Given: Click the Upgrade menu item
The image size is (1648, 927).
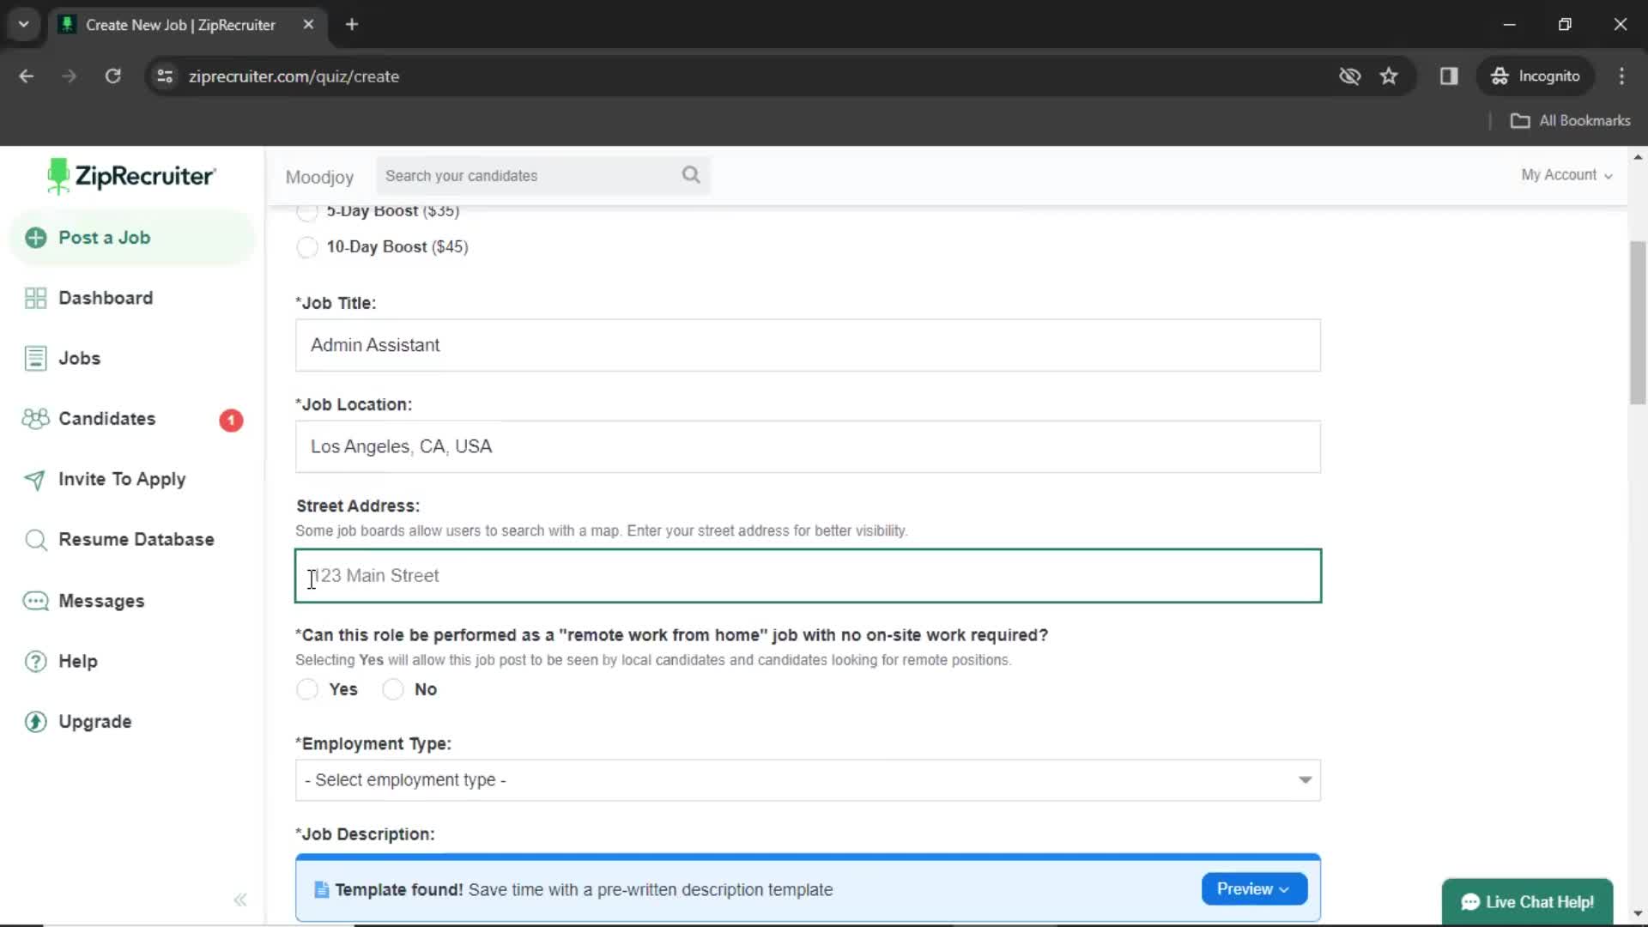Looking at the screenshot, I should (96, 721).
